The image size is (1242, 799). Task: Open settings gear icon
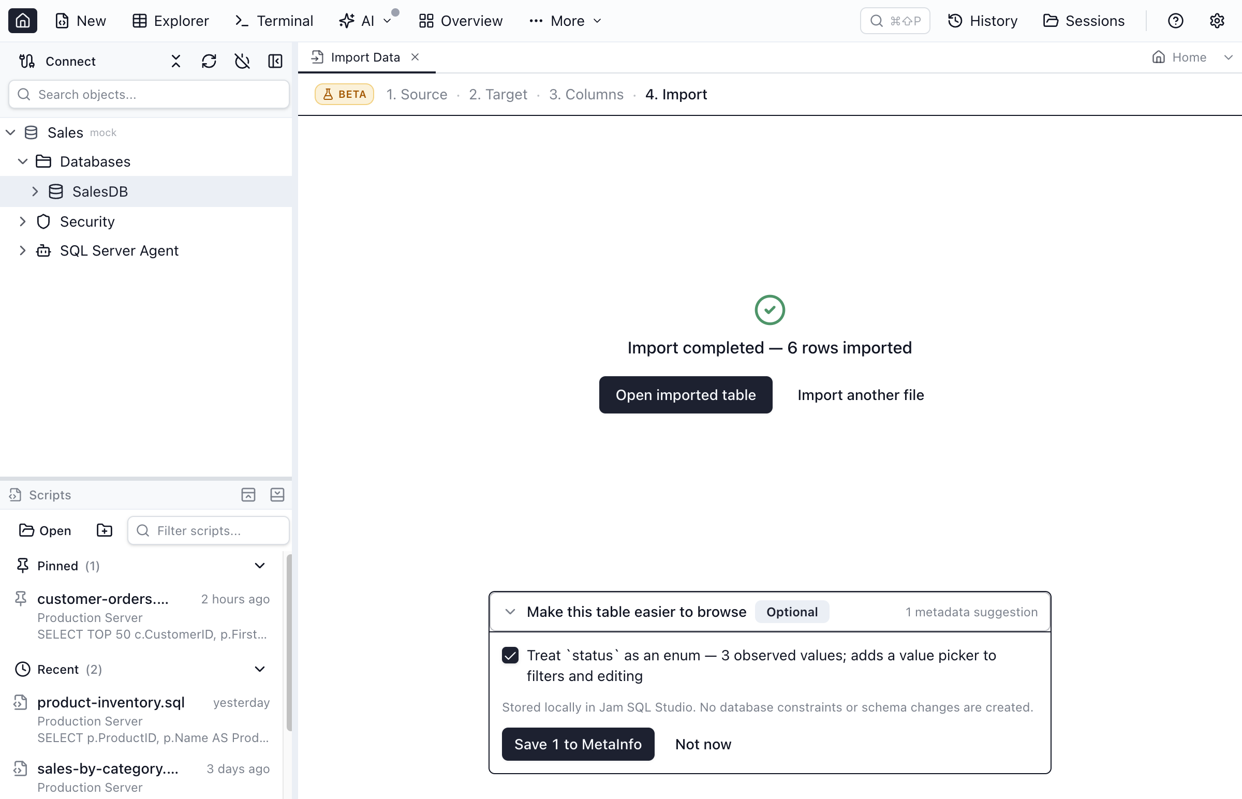pyautogui.click(x=1217, y=21)
